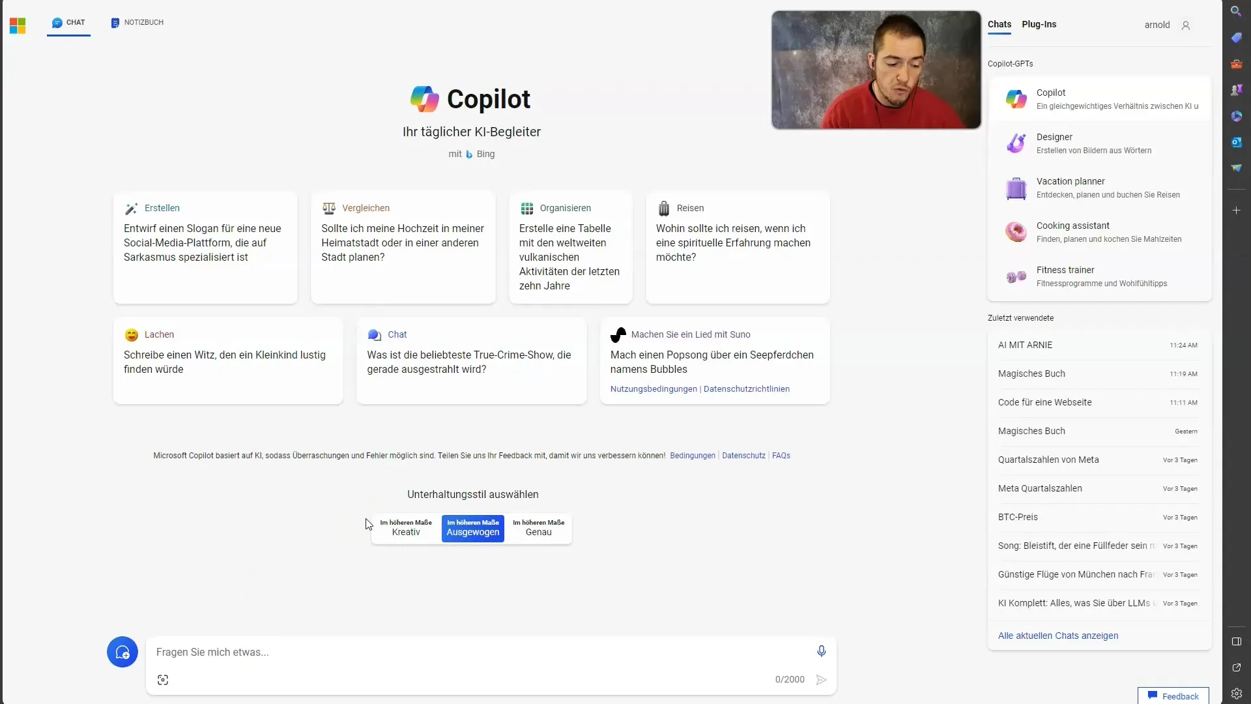This screenshot has height=704, width=1251.
Task: Open the Fitness trainer GPT
Action: (x=1099, y=276)
